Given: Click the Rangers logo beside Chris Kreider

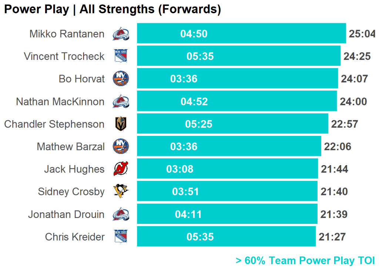Looking at the screenshot, I should coord(121,237).
